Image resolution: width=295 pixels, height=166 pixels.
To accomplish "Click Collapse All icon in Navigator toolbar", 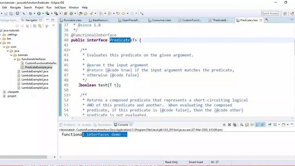I will [35, 26].
